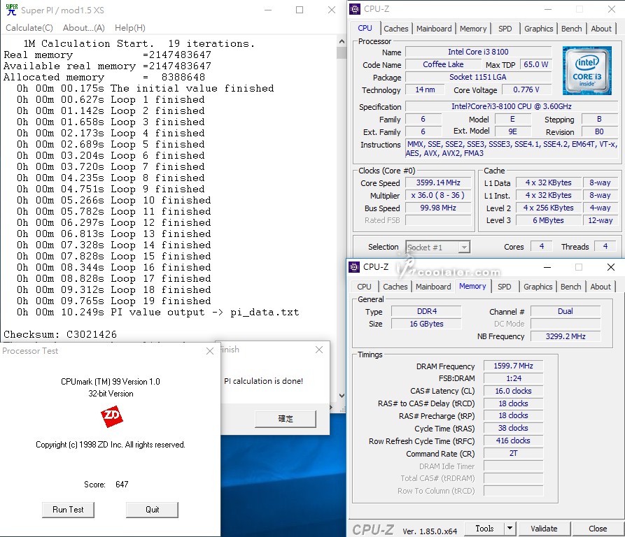Screen dimensions: 625x537
Task: Click the DRAM Frequency value 1599.7 MHz
Action: click(513, 366)
